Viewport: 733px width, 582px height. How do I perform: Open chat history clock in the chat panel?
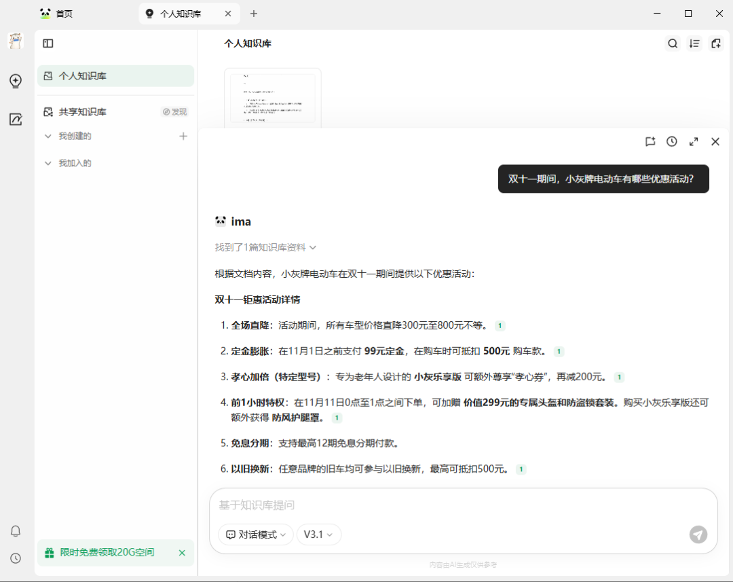click(x=672, y=142)
